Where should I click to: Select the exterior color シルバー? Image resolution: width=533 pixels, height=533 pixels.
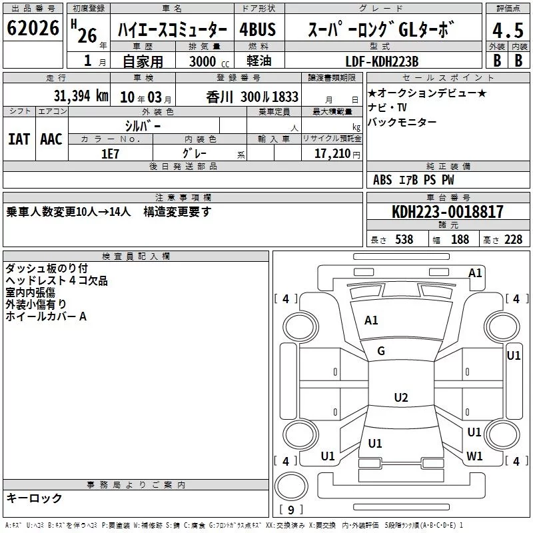[x=143, y=126]
